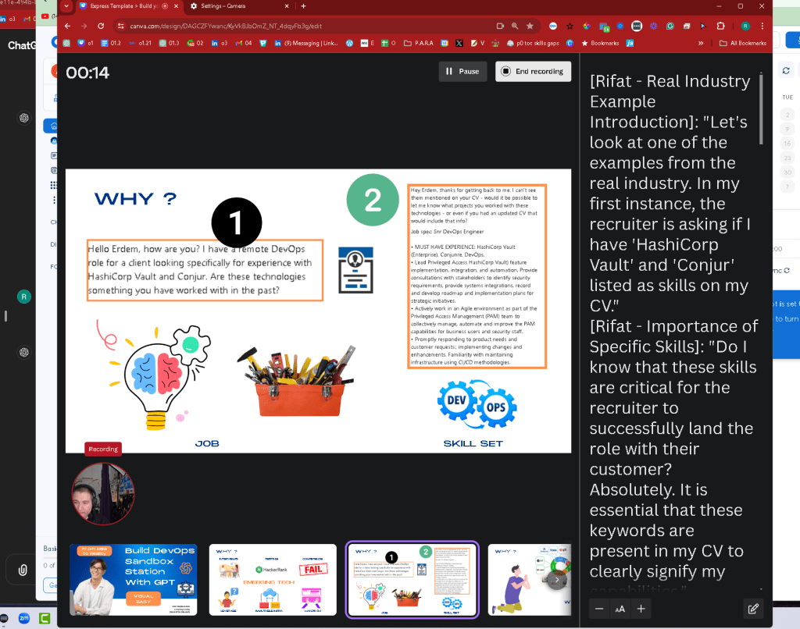800x629 pixels.
Task: Click the camera permission icon in address bar
Action: (x=500, y=26)
